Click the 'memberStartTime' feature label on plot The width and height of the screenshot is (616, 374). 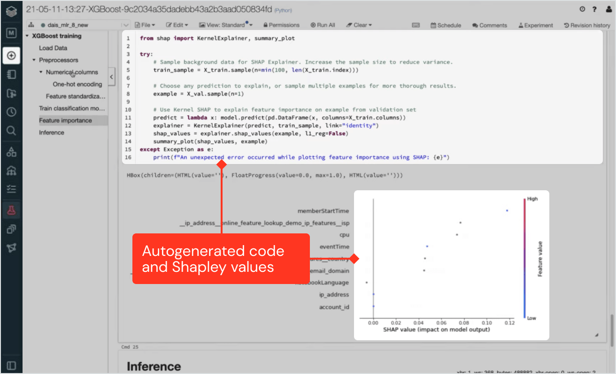tap(323, 211)
